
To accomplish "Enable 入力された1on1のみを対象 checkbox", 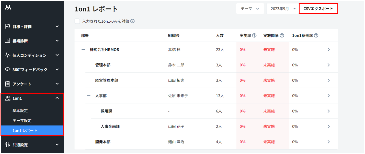I will (x=77, y=21).
